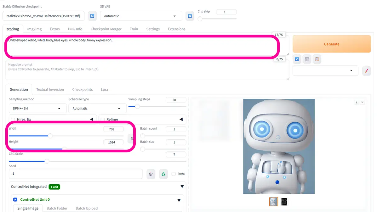Click the green "1 unit" badge
Image resolution: width=378 pixels, height=212 pixels.
click(x=54, y=187)
